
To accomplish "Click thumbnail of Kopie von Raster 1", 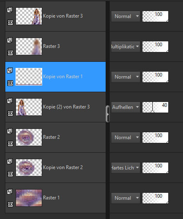I will 29,77.
